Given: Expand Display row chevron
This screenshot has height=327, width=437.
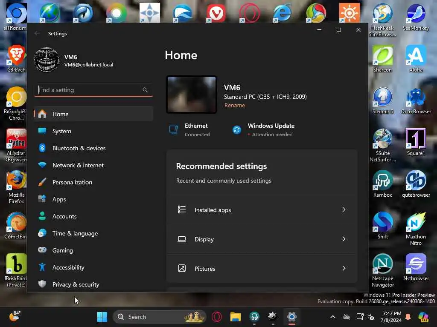Looking at the screenshot, I should click(x=344, y=239).
